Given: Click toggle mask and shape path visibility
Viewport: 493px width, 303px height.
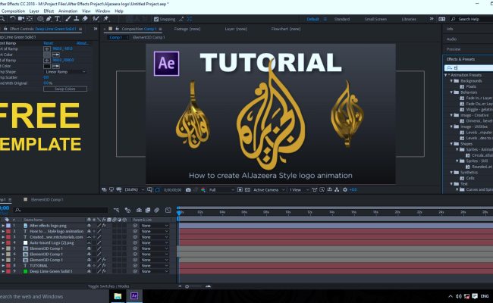Looking at the screenshot, I should [157, 190].
